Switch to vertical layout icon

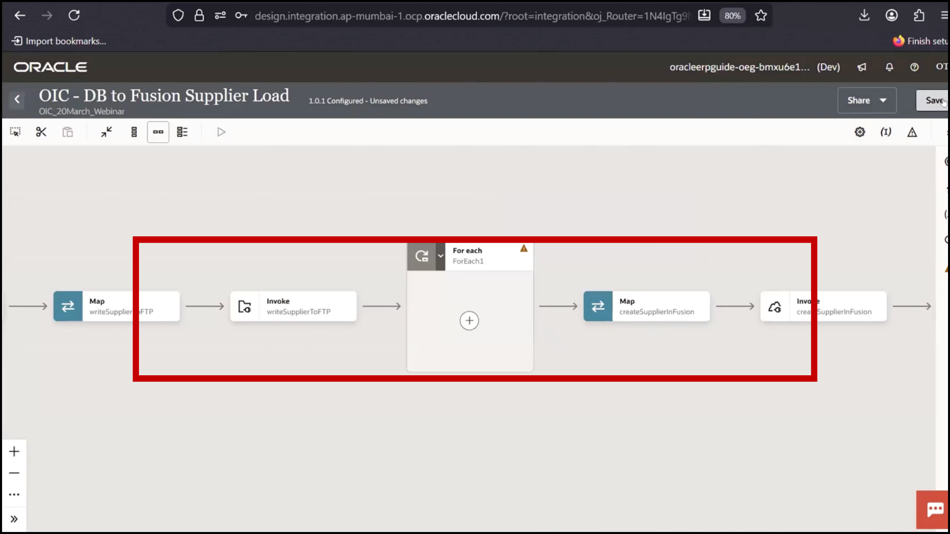click(x=134, y=132)
